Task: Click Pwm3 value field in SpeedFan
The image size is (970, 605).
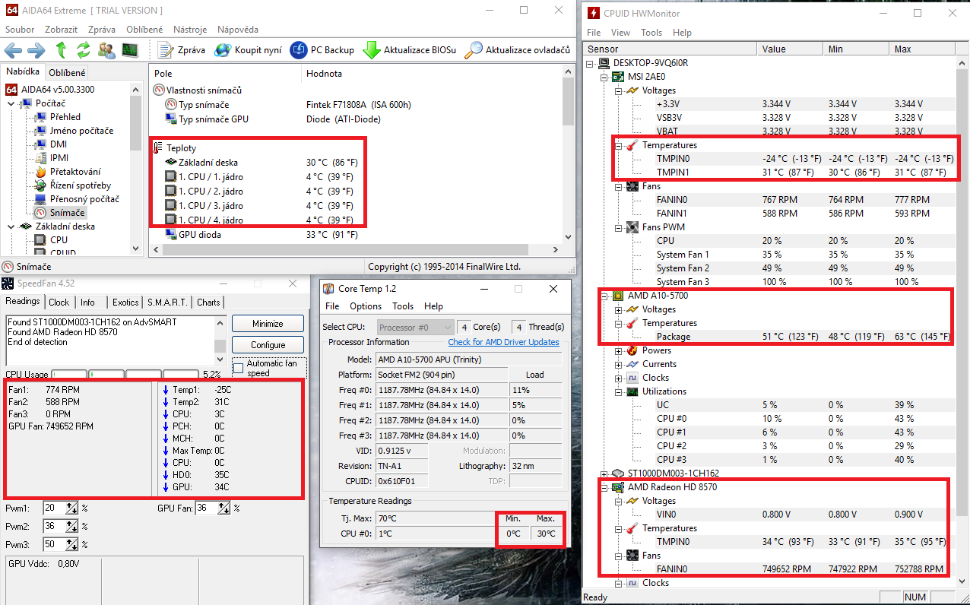Action: (x=55, y=544)
